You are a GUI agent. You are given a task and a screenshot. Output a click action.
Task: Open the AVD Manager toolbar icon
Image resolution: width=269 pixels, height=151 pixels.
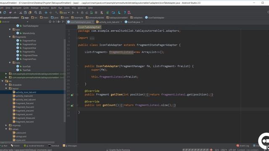102,13
